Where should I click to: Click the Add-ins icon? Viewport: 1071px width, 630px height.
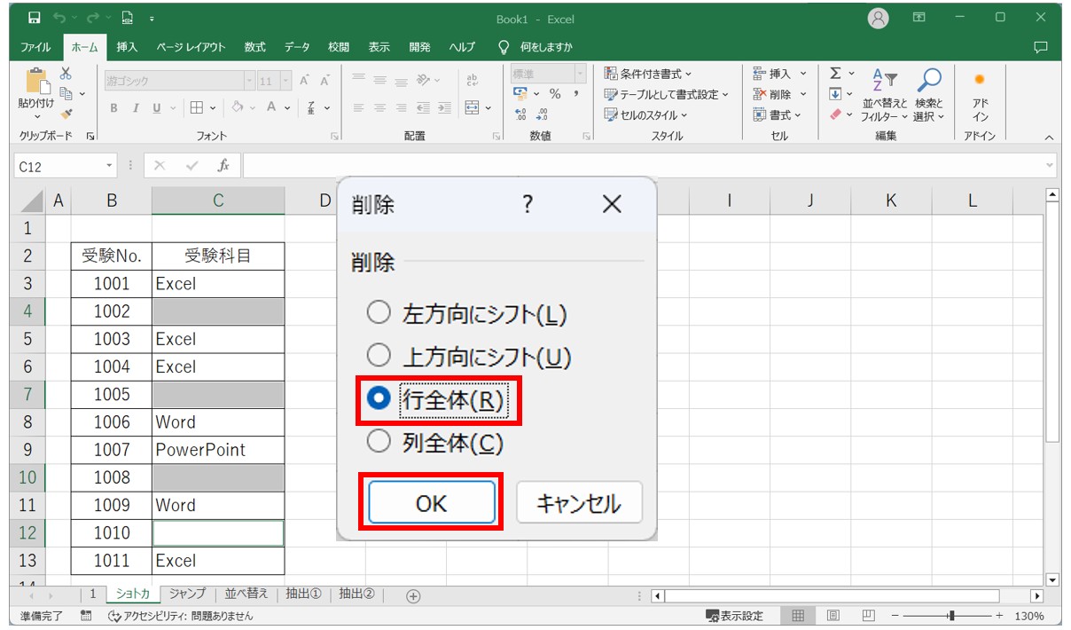point(980,80)
